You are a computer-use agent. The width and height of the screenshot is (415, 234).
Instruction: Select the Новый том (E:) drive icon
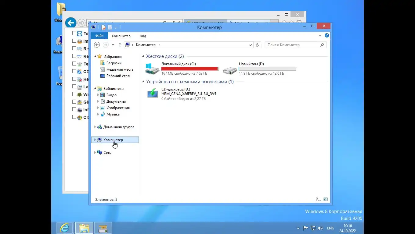point(229,70)
